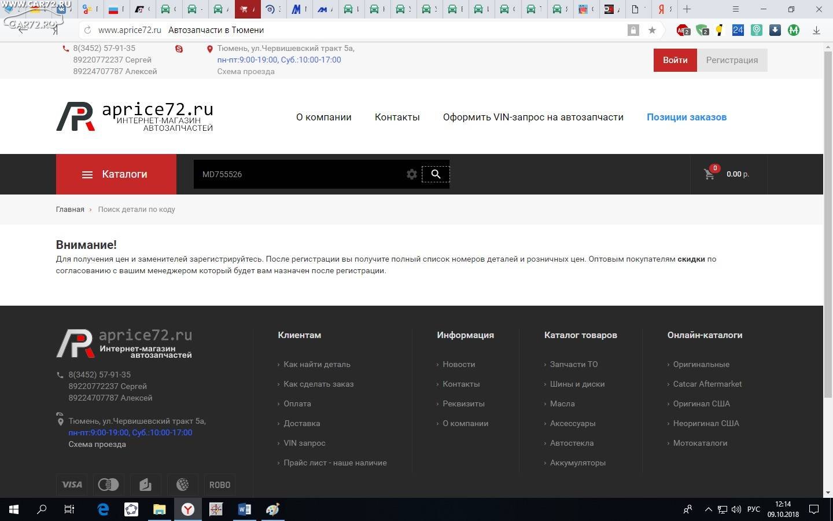Expand the Каталоги menu

click(x=116, y=174)
